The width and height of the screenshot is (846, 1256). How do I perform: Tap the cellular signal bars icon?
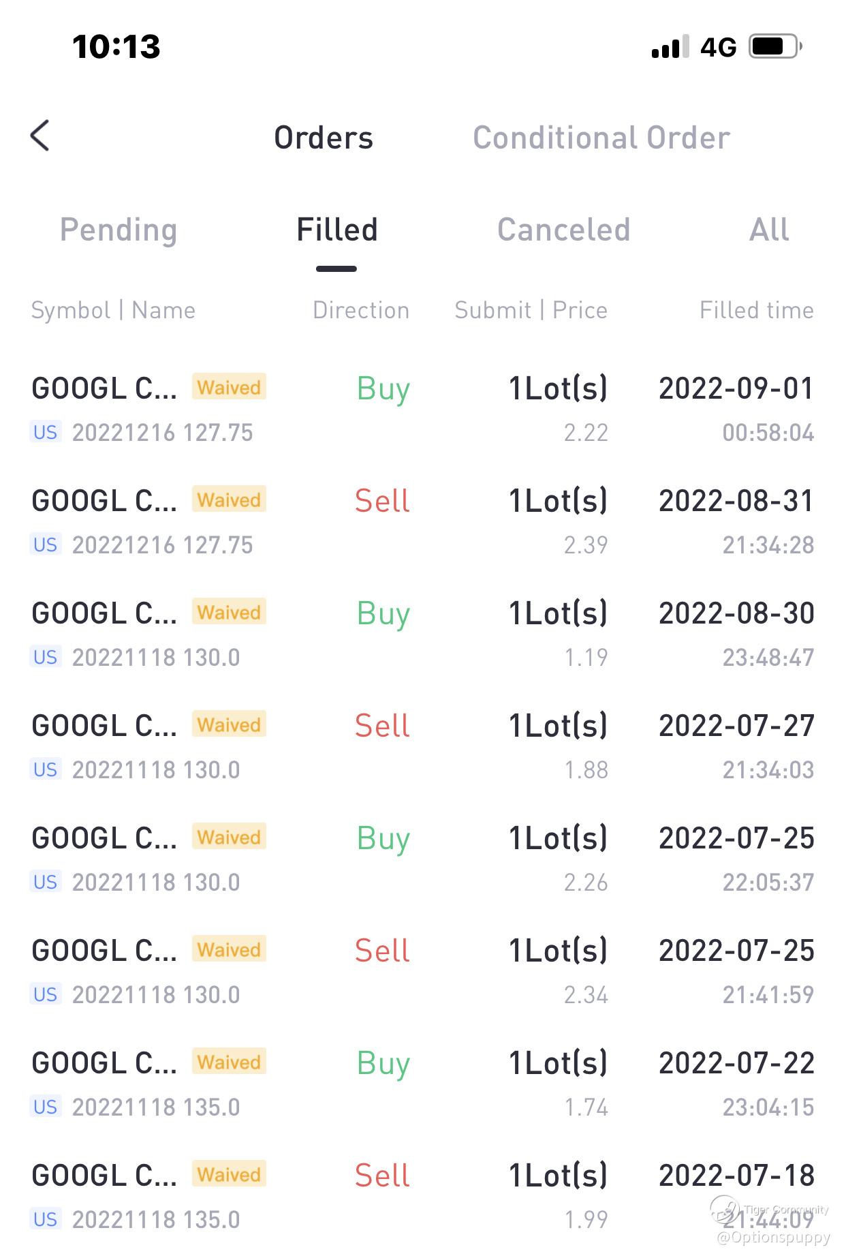(670, 47)
